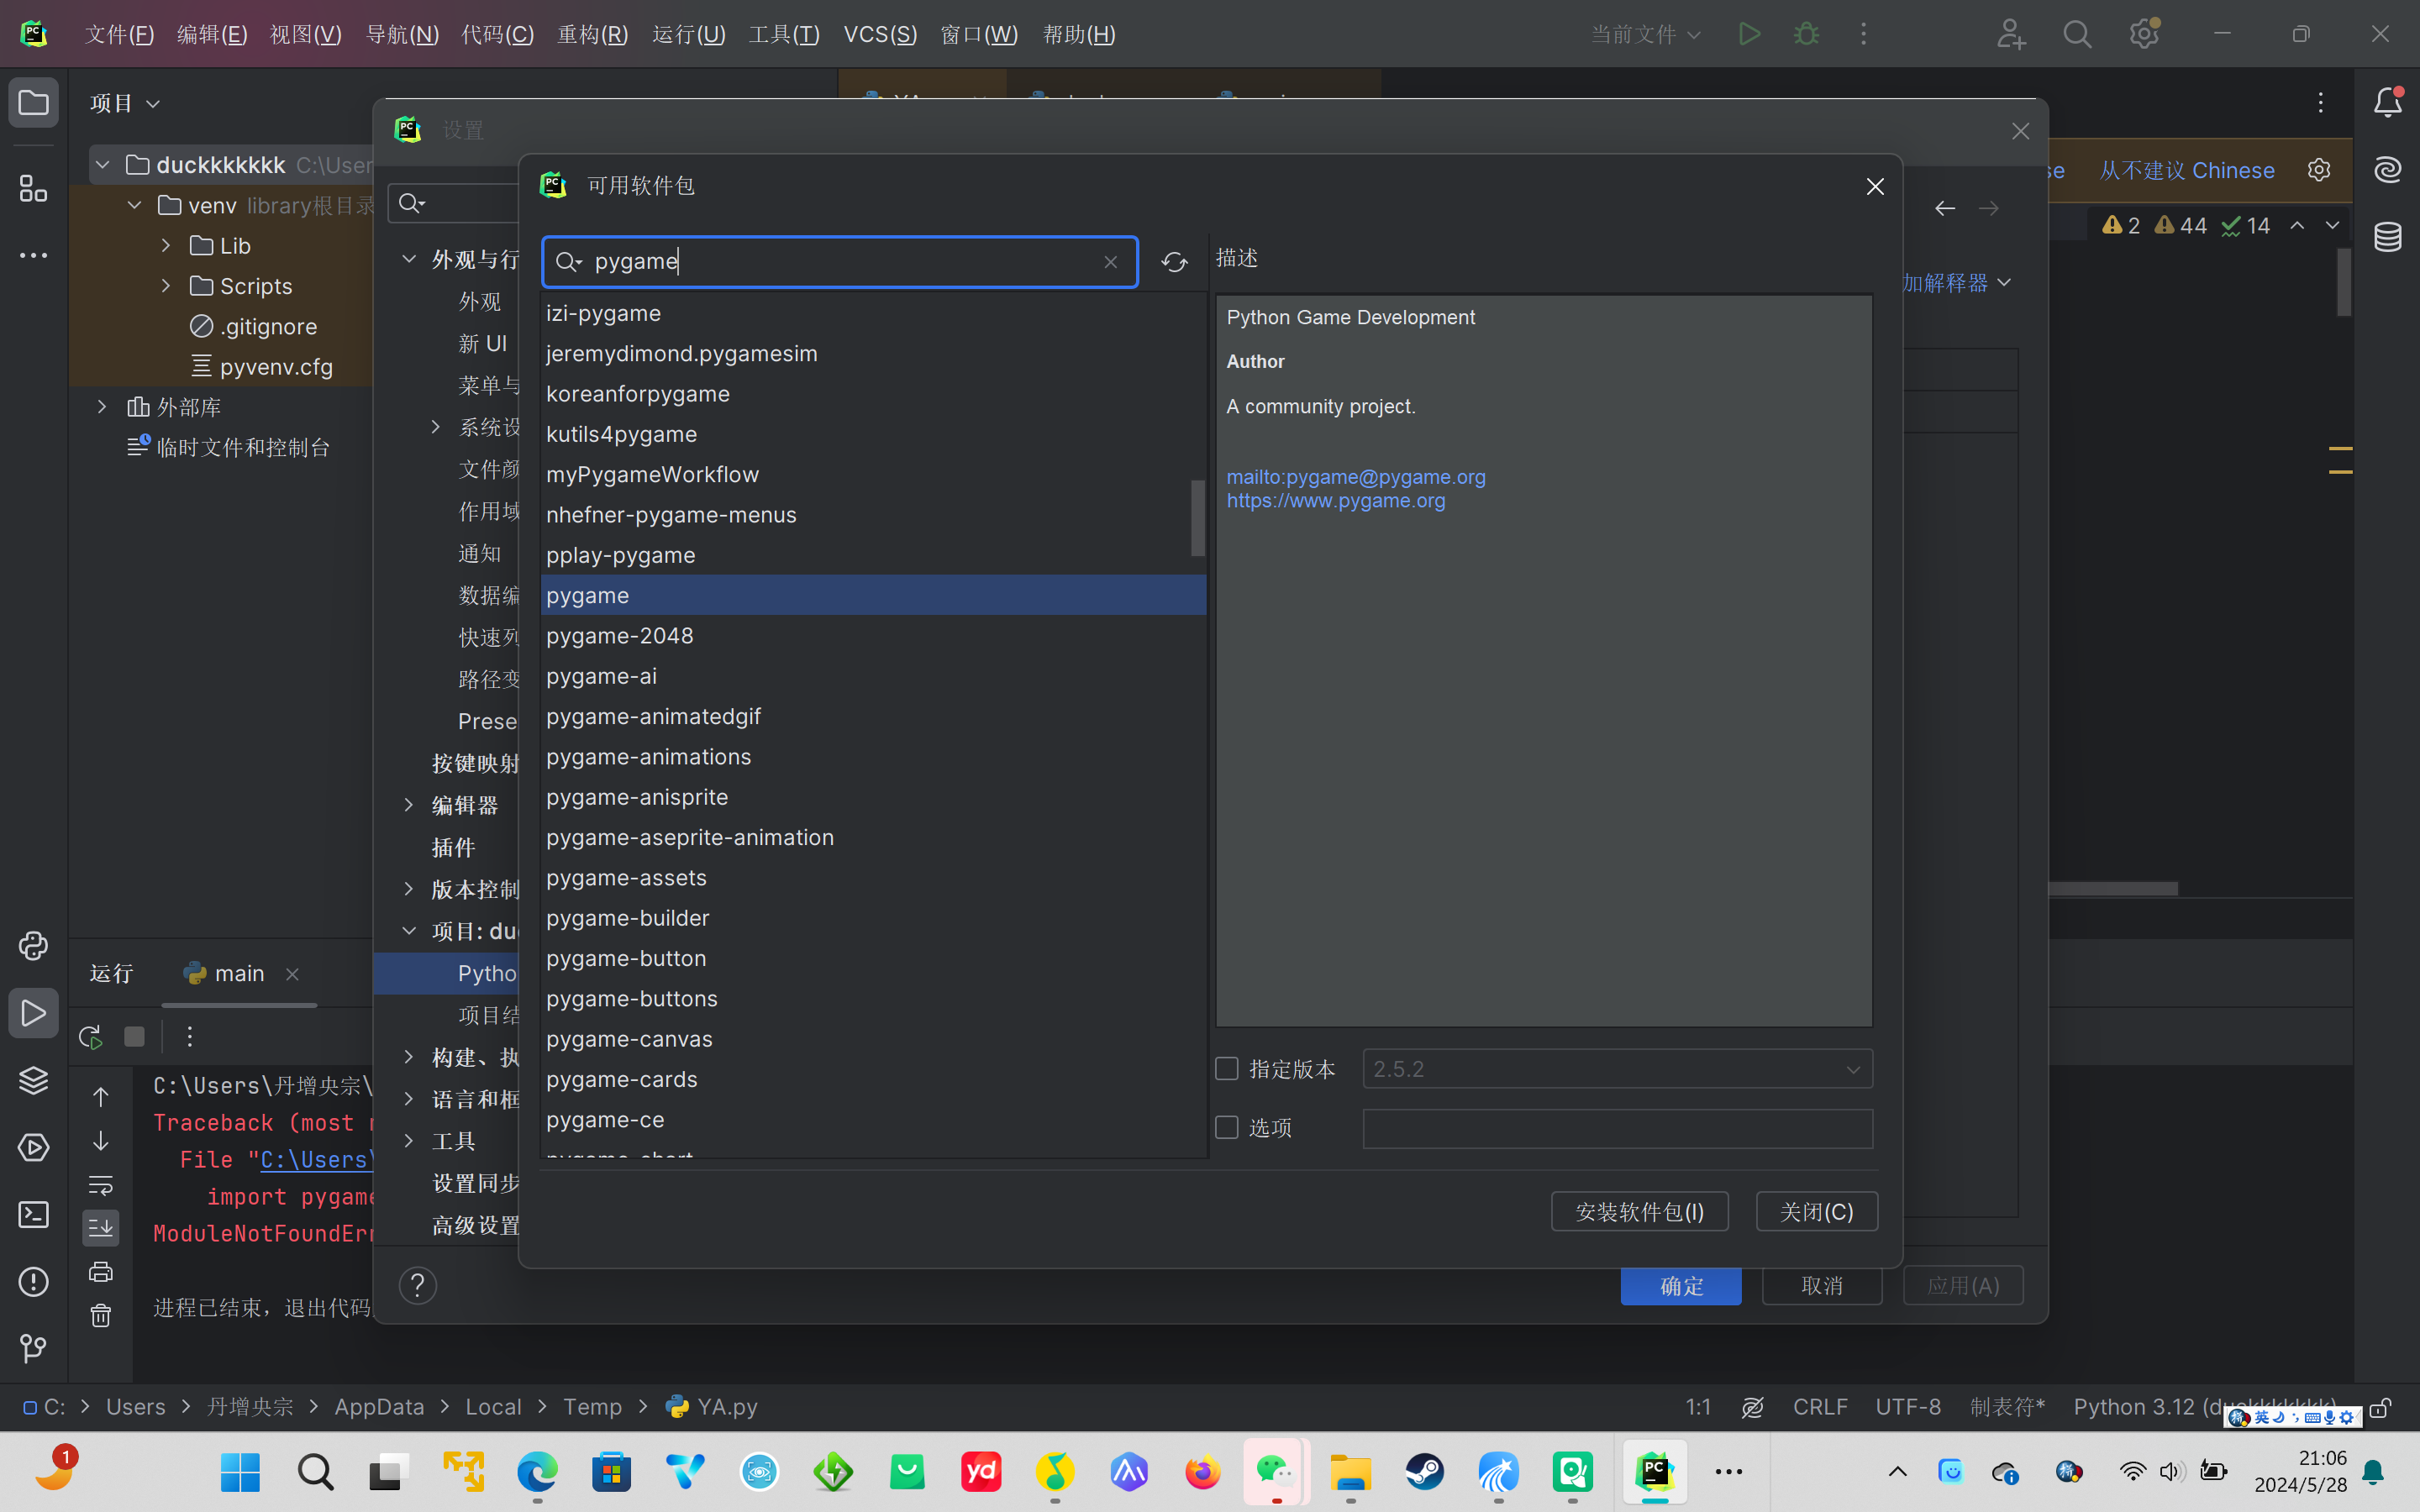
Task: Open the Steam taskbar icon
Action: (1424, 1471)
